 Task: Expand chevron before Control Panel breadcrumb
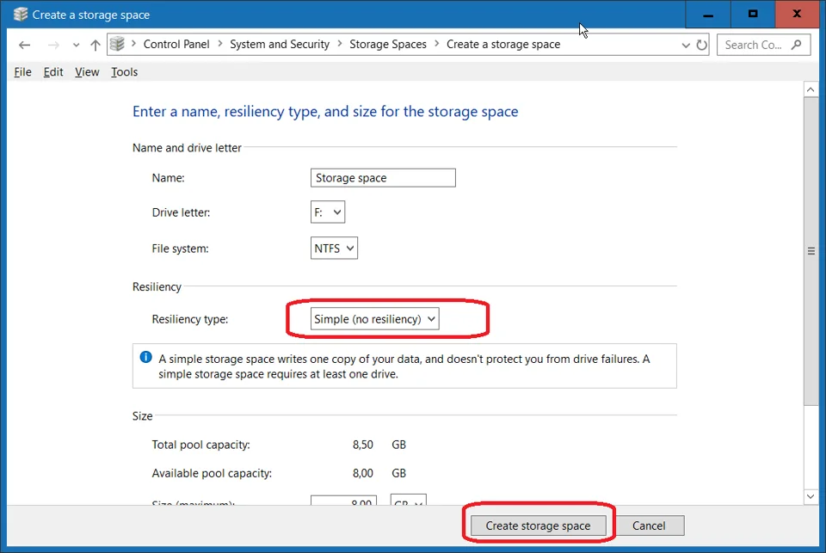pyautogui.click(x=133, y=44)
